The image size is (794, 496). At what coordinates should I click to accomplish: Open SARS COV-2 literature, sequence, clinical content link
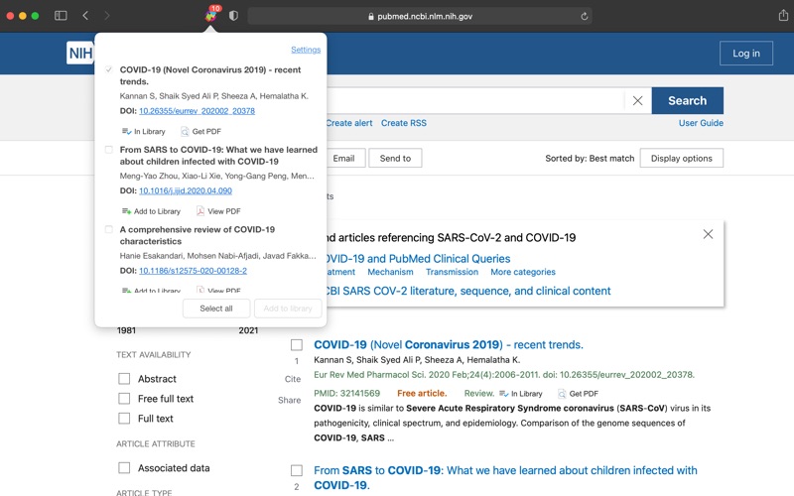pos(467,291)
